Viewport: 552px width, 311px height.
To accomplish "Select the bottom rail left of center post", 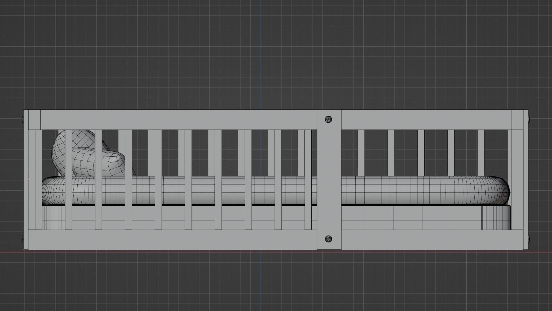I will click(172, 240).
